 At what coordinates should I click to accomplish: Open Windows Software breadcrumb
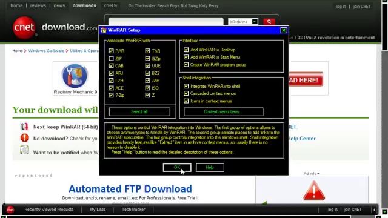[x=46, y=51]
